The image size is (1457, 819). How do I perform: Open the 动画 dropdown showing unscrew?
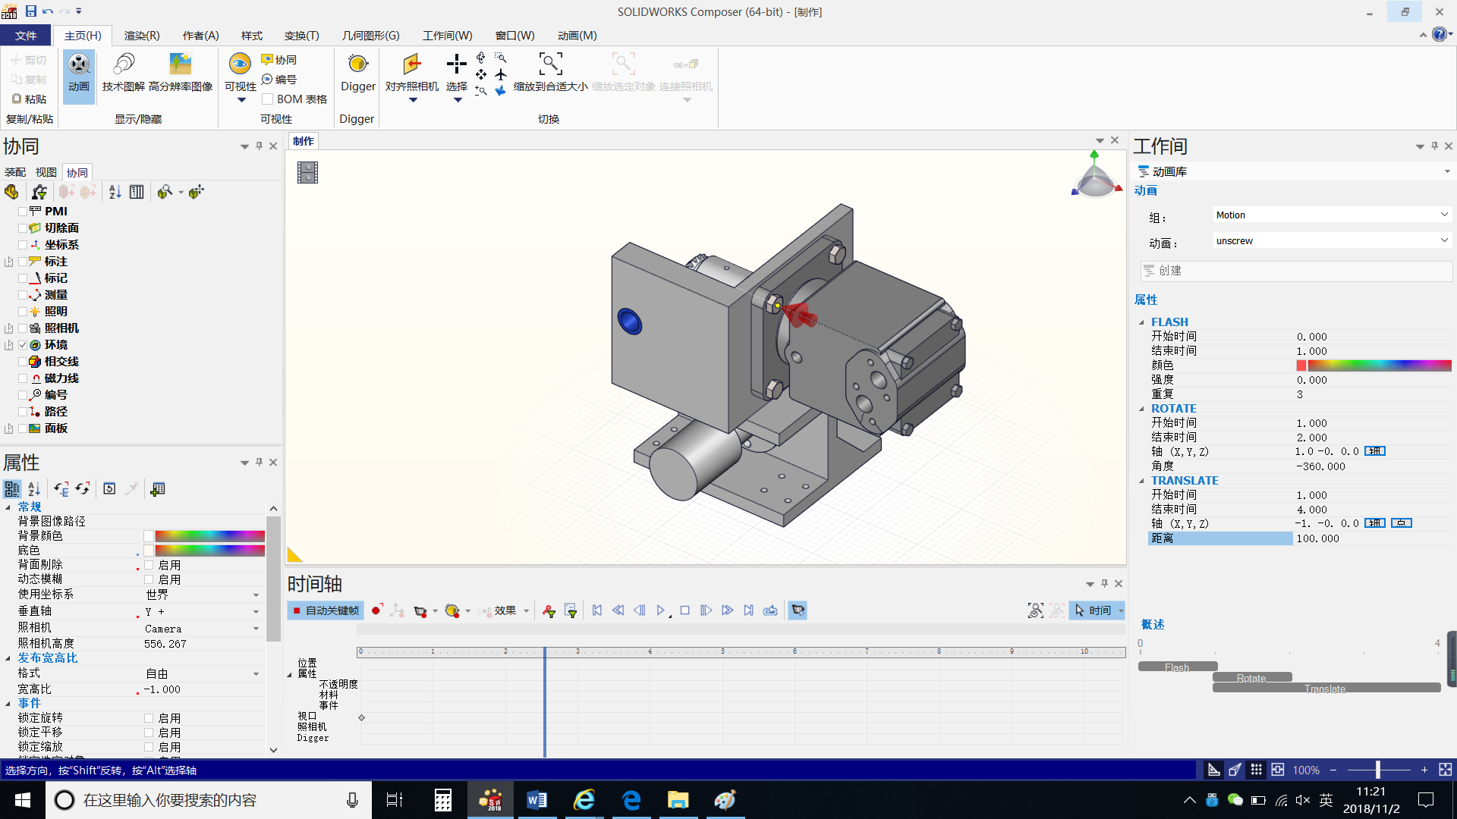(1444, 240)
